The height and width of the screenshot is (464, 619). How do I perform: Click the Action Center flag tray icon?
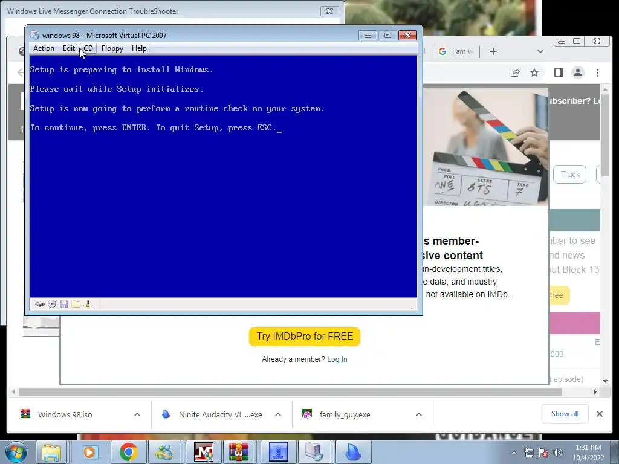click(543, 453)
